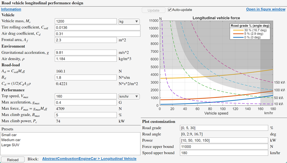287x163 pixels.
Task: Open the top speed unit dropdown
Action: pyautogui.click(x=129, y=96)
